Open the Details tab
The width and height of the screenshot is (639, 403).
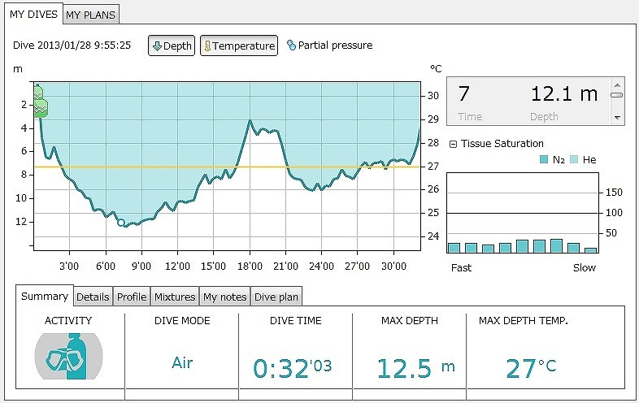pyautogui.click(x=93, y=297)
